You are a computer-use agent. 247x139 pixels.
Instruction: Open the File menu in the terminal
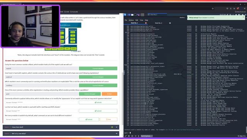[x=126, y=20]
